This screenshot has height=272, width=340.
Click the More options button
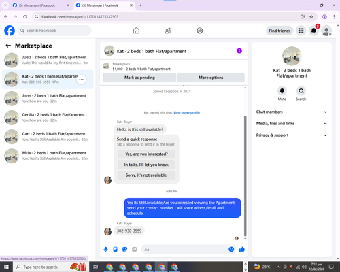[x=211, y=78]
